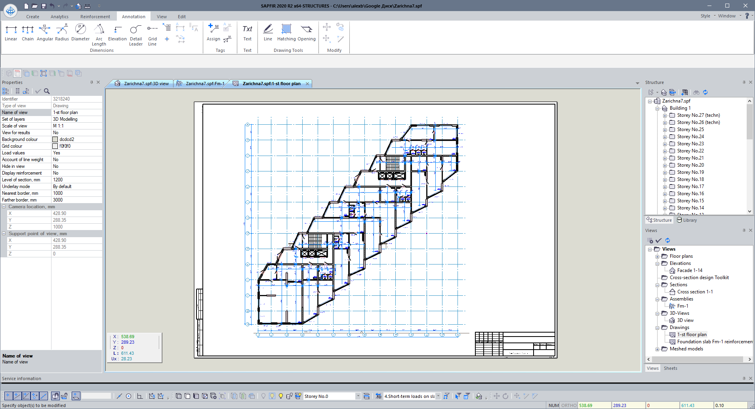Viewport: 755px width, 409px height.
Task: Select Cross section 1-1 in the Views tree
Action: [695, 291]
